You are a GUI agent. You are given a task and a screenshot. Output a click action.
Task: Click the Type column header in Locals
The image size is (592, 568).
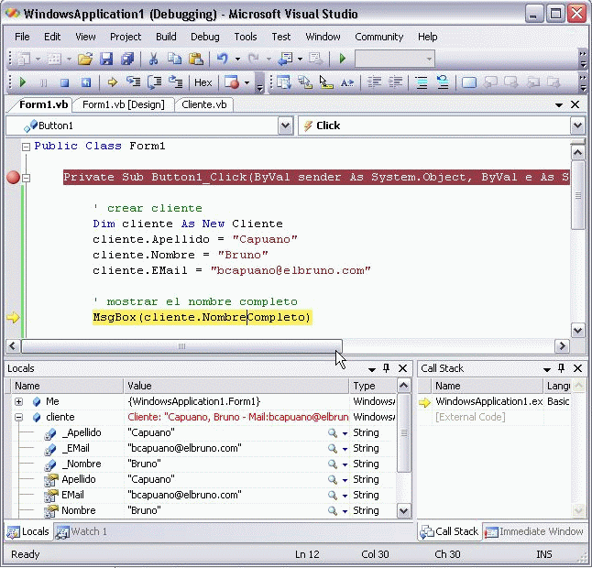tap(373, 386)
